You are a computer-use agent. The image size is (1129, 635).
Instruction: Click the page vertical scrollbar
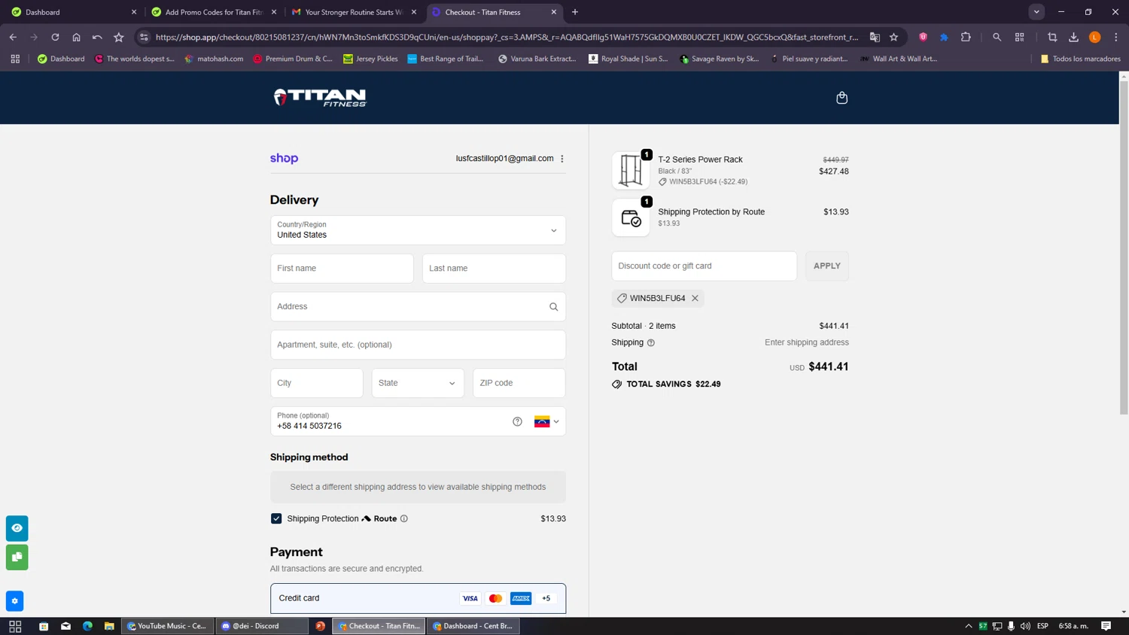click(x=1124, y=248)
